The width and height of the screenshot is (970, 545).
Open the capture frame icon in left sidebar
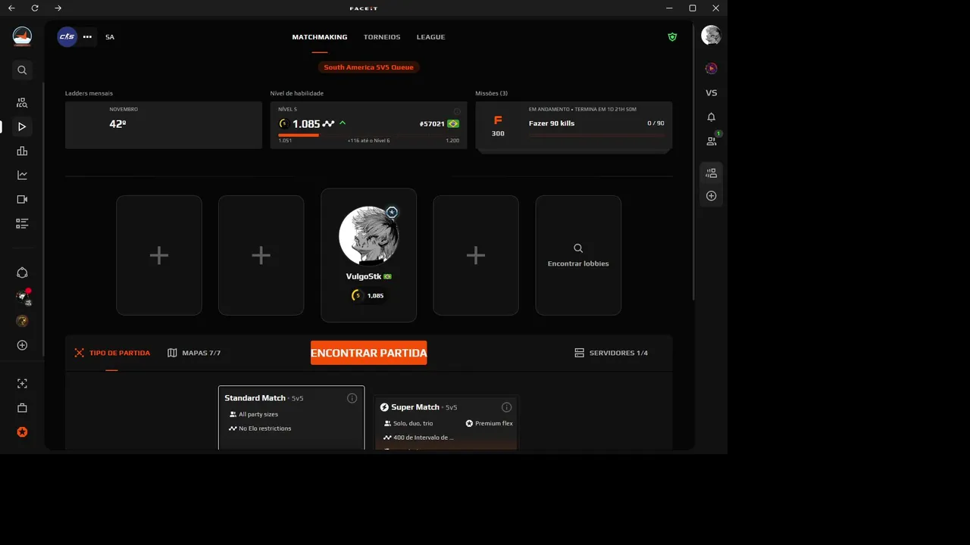[22, 384]
